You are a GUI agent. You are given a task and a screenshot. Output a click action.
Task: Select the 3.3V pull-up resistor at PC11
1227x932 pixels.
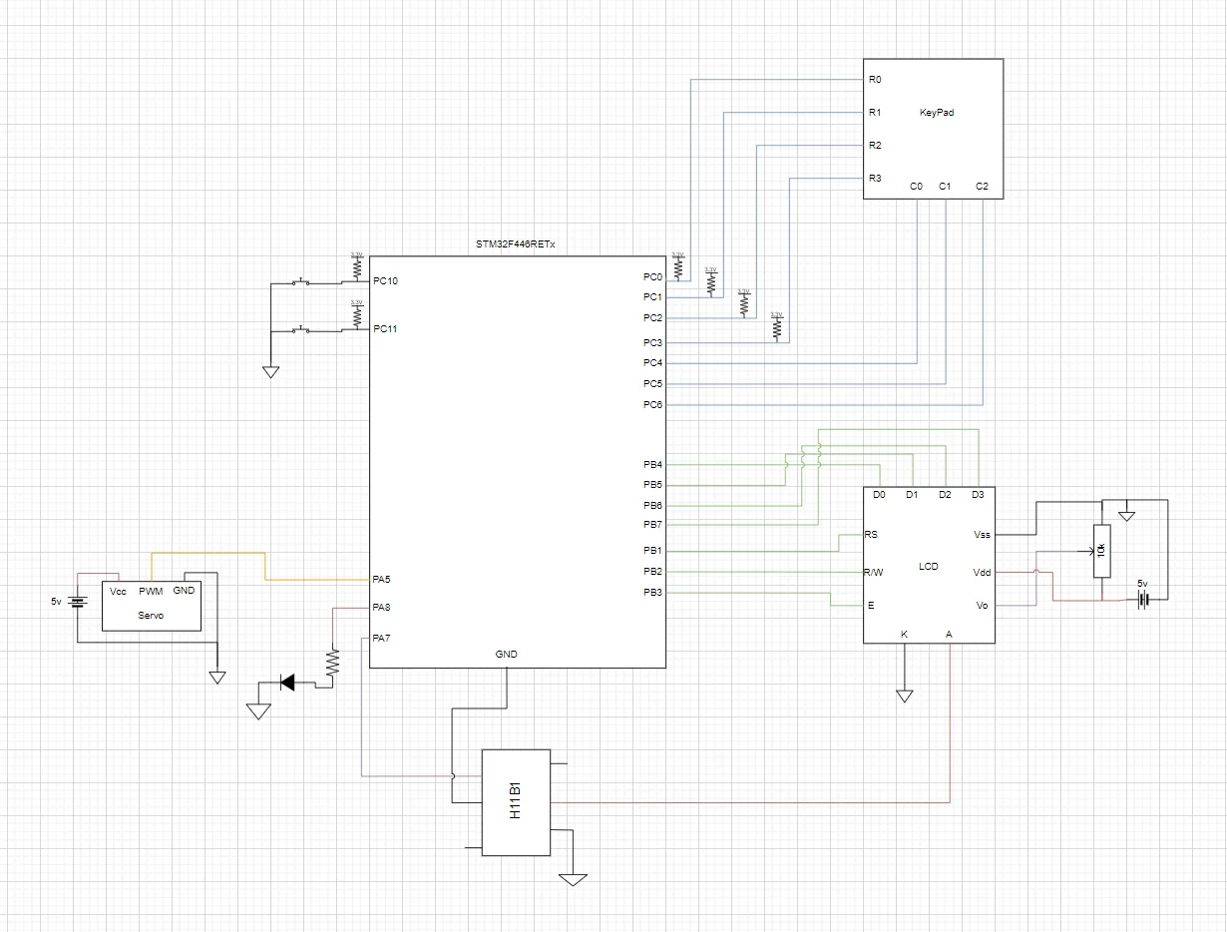(x=357, y=315)
